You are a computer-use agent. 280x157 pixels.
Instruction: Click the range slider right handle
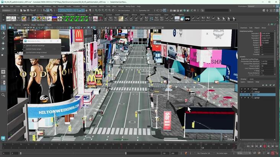click(x=126, y=153)
